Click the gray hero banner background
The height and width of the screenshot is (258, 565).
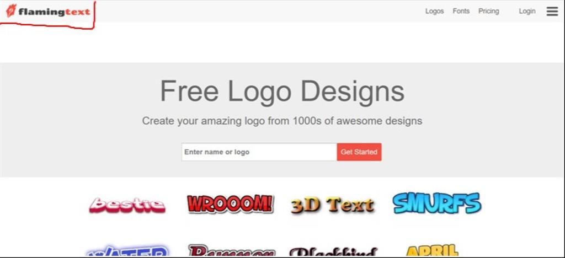click(72, 119)
